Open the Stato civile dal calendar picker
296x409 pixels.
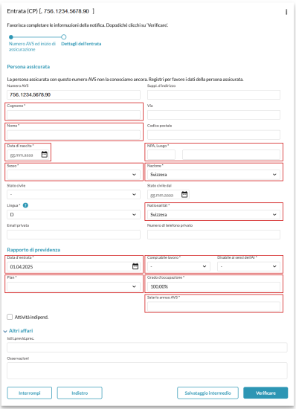point(184,194)
